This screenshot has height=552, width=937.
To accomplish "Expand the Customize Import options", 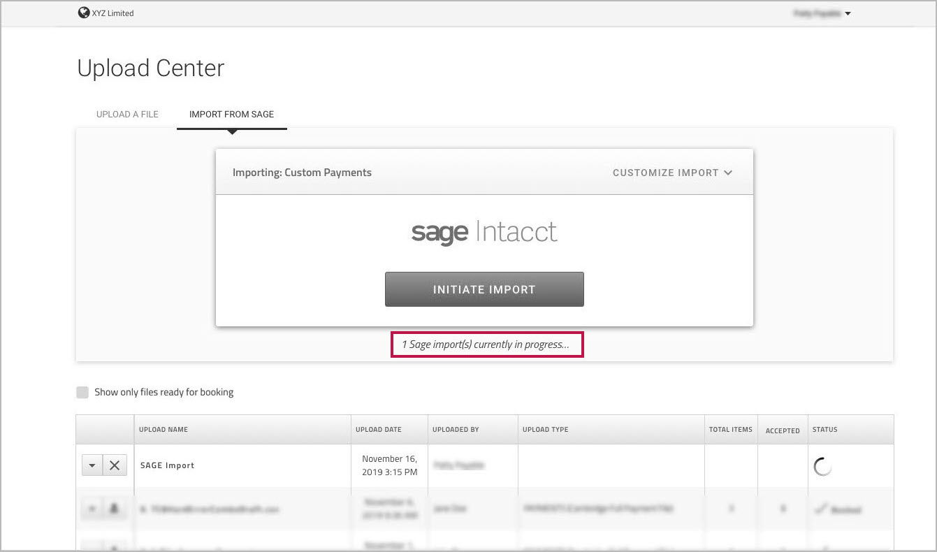I will tap(672, 173).
